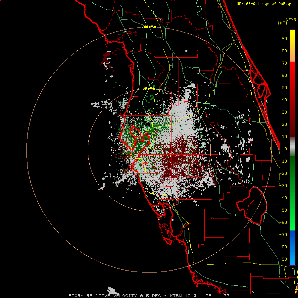The image size is (298, 298).
Task: Click the NEXR label above color scale
Action: pyautogui.click(x=291, y=20)
